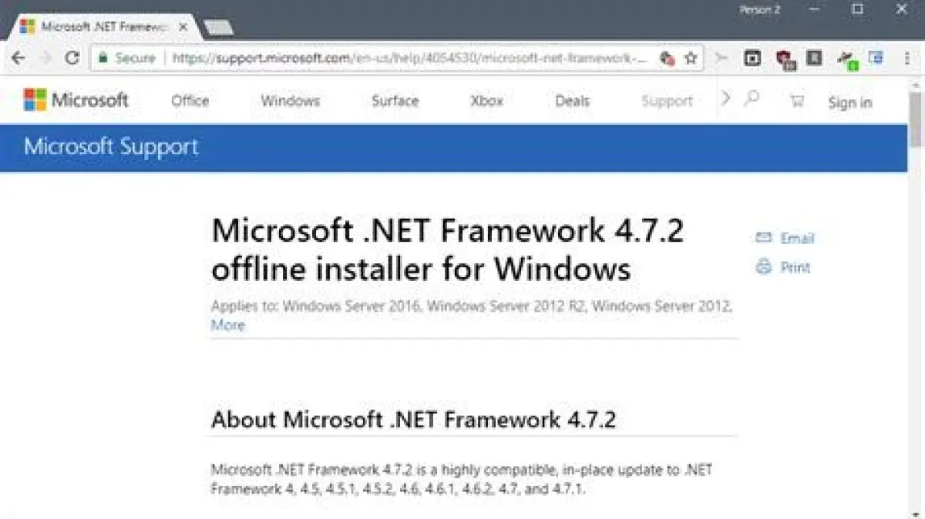Click the browser back arrow
The image size is (925, 519).
pyautogui.click(x=18, y=58)
